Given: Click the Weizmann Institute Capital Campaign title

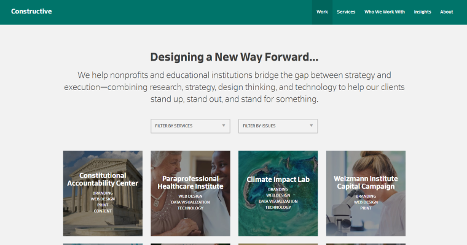Looking at the screenshot, I should click(x=366, y=183).
